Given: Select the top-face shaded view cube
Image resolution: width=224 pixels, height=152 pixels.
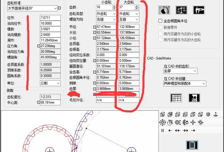Looking at the screenshot, I should coord(193,114).
